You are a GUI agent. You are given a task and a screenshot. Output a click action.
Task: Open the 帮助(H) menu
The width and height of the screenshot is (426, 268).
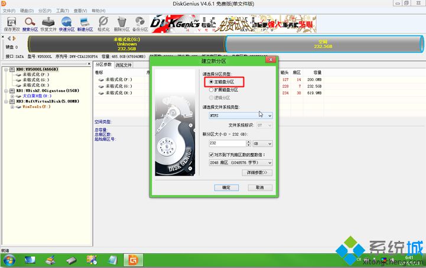point(98,11)
